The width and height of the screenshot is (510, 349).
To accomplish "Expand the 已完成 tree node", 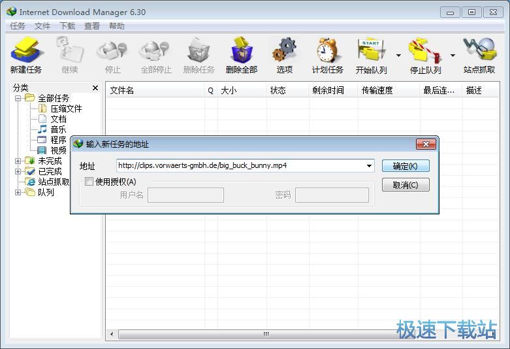I will point(18,171).
